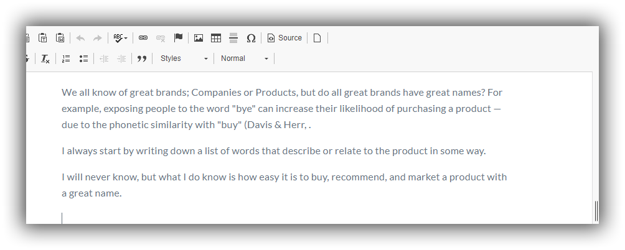Click the Unlink icon
The width and height of the screenshot is (625, 250).
pyautogui.click(x=161, y=38)
